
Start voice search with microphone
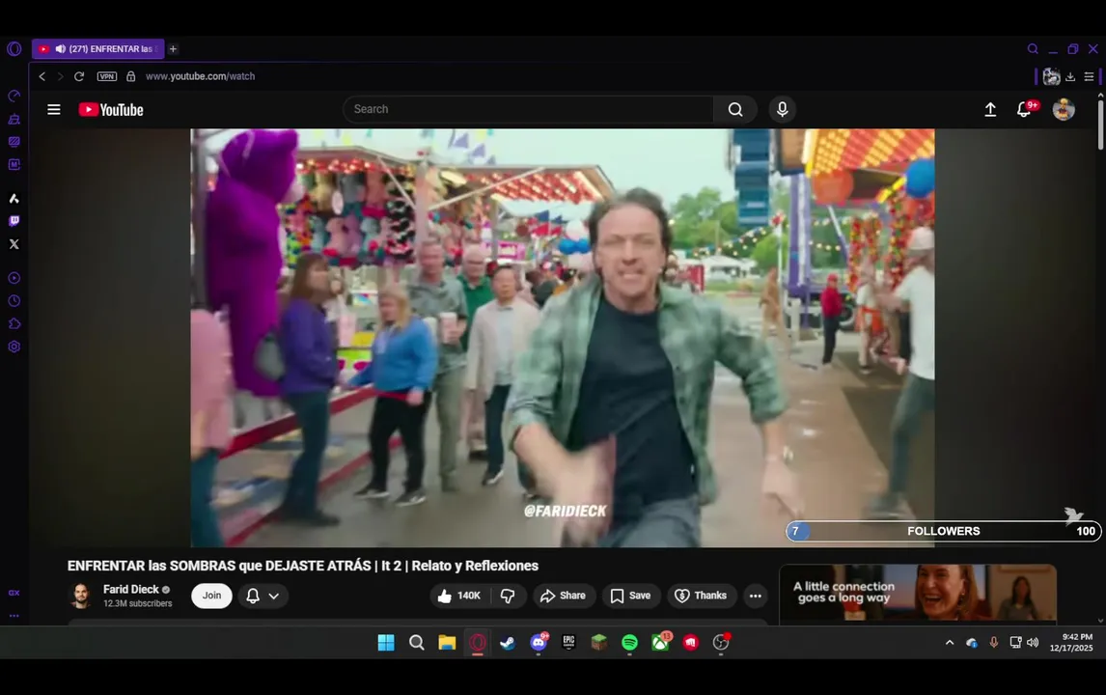pos(783,109)
